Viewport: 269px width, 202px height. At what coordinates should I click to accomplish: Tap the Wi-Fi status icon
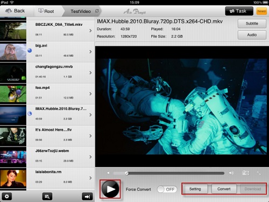click(12, 2)
